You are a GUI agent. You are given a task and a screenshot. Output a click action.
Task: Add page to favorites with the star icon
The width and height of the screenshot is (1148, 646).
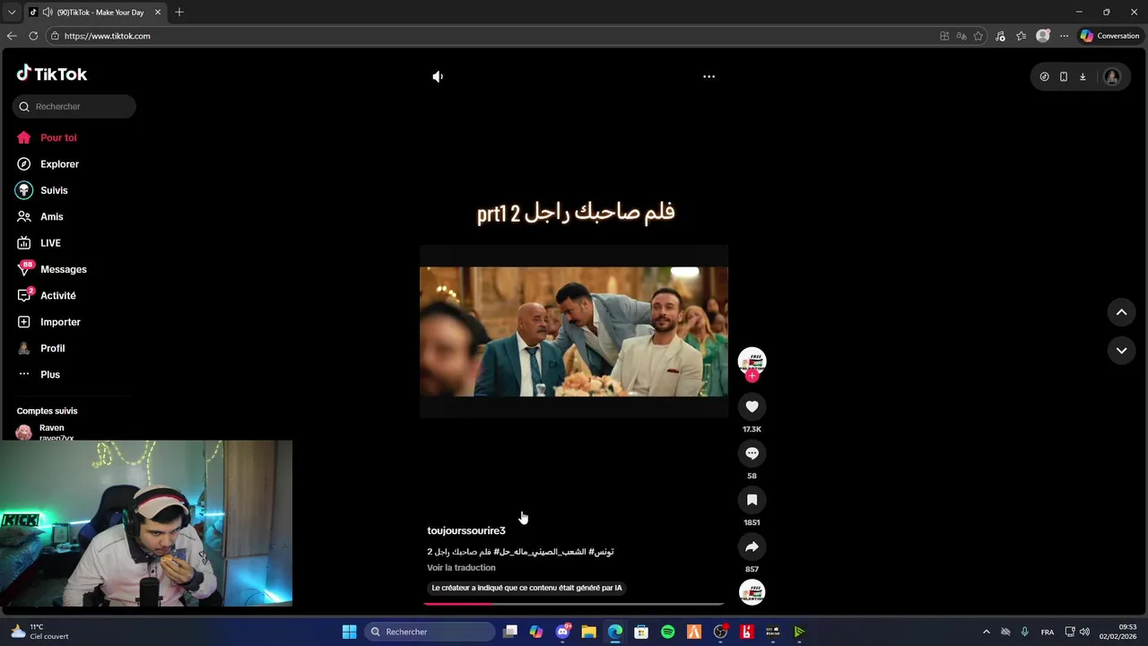click(978, 36)
